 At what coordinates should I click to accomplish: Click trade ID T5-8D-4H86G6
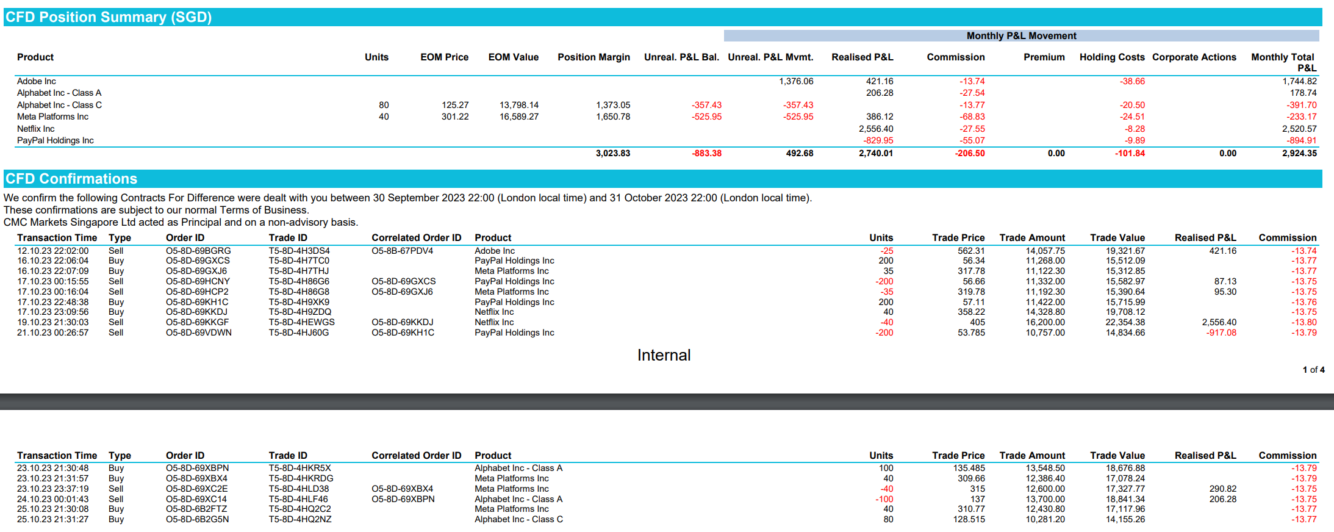coord(299,281)
